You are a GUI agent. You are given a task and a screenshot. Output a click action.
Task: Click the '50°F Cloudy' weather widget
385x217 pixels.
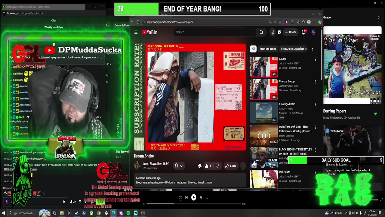click(x=333, y=213)
